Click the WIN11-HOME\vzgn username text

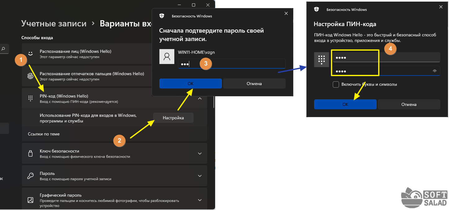point(196,52)
